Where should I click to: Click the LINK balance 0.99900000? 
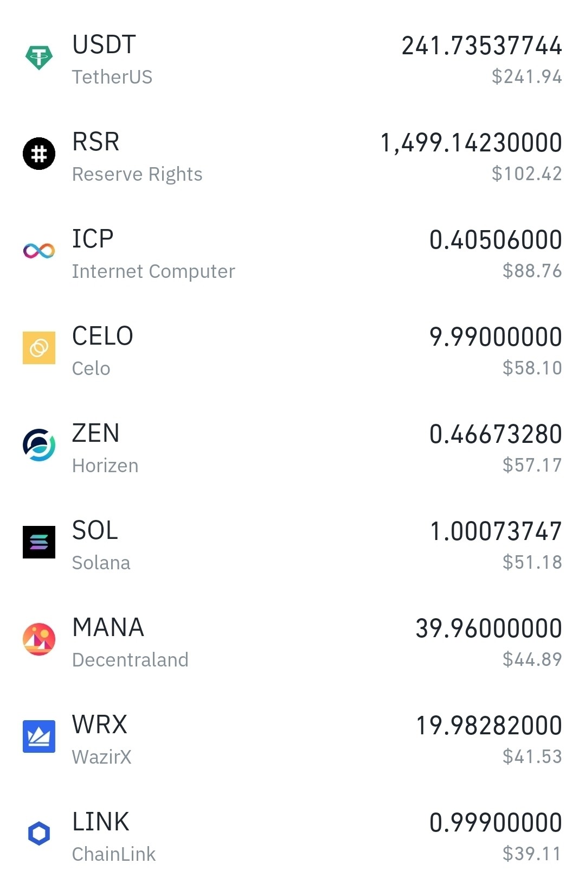(496, 823)
